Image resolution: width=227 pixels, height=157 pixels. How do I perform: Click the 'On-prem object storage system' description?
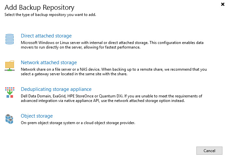tap(78, 123)
